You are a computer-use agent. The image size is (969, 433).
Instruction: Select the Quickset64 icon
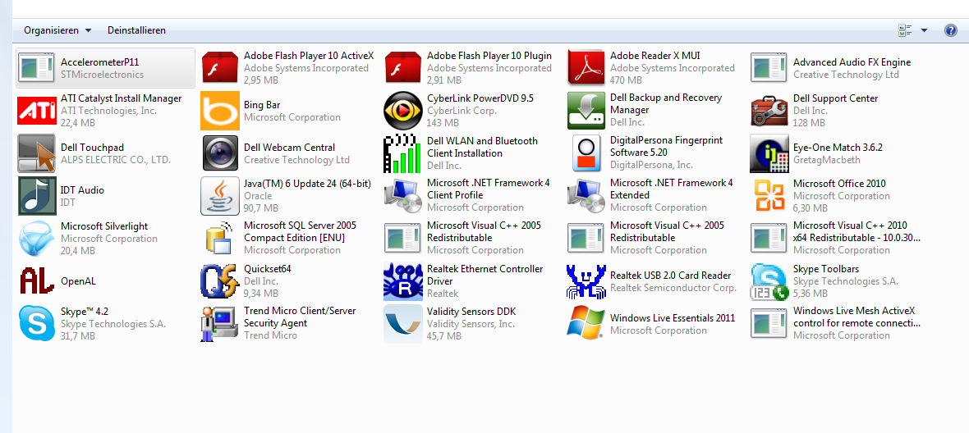(220, 280)
